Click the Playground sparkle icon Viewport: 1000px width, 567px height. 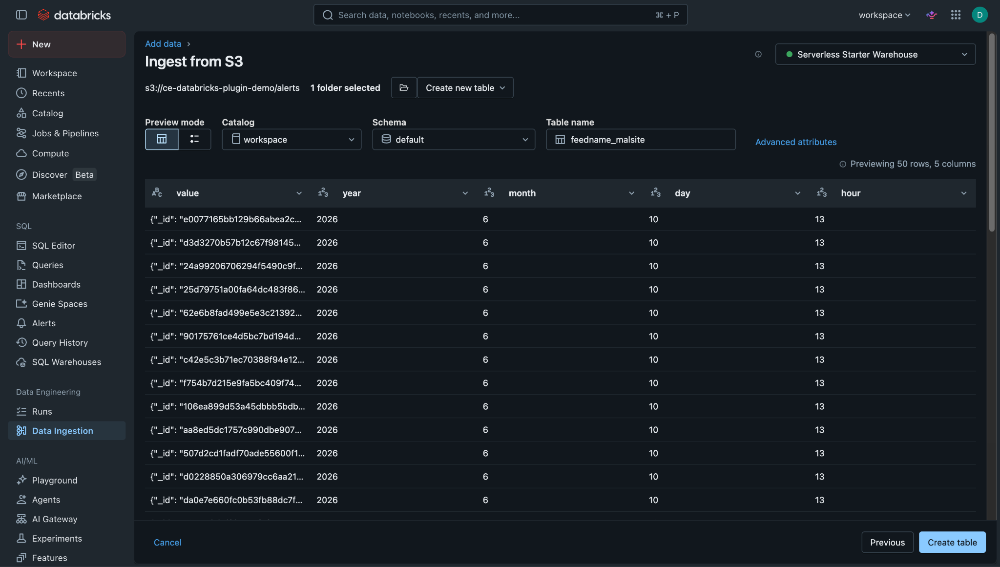[x=21, y=481]
